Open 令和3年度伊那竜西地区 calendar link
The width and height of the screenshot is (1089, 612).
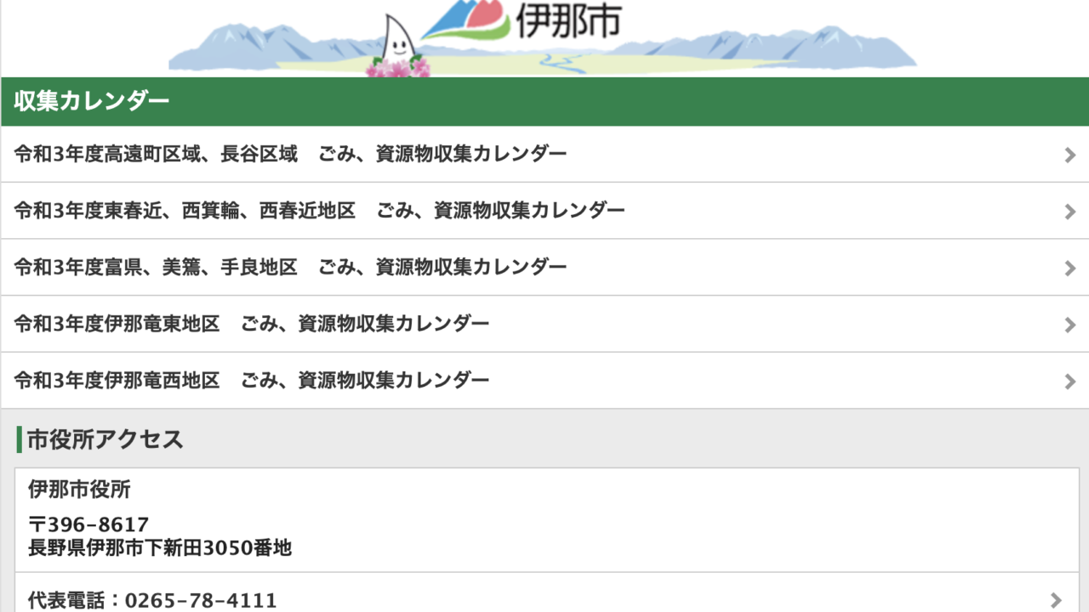(544, 381)
